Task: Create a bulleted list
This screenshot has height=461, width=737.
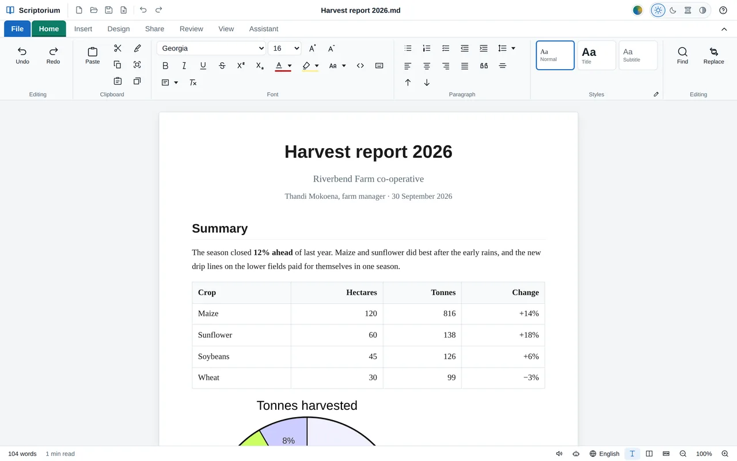Action: (x=408, y=48)
